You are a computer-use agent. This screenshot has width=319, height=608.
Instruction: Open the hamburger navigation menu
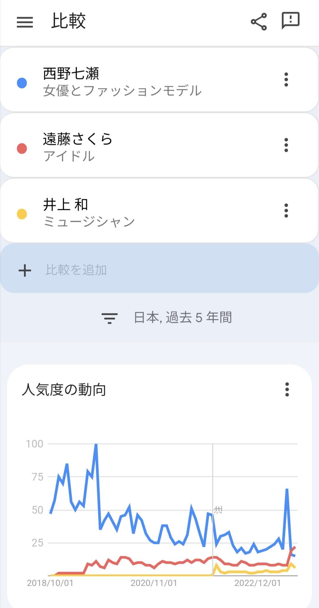tap(25, 22)
